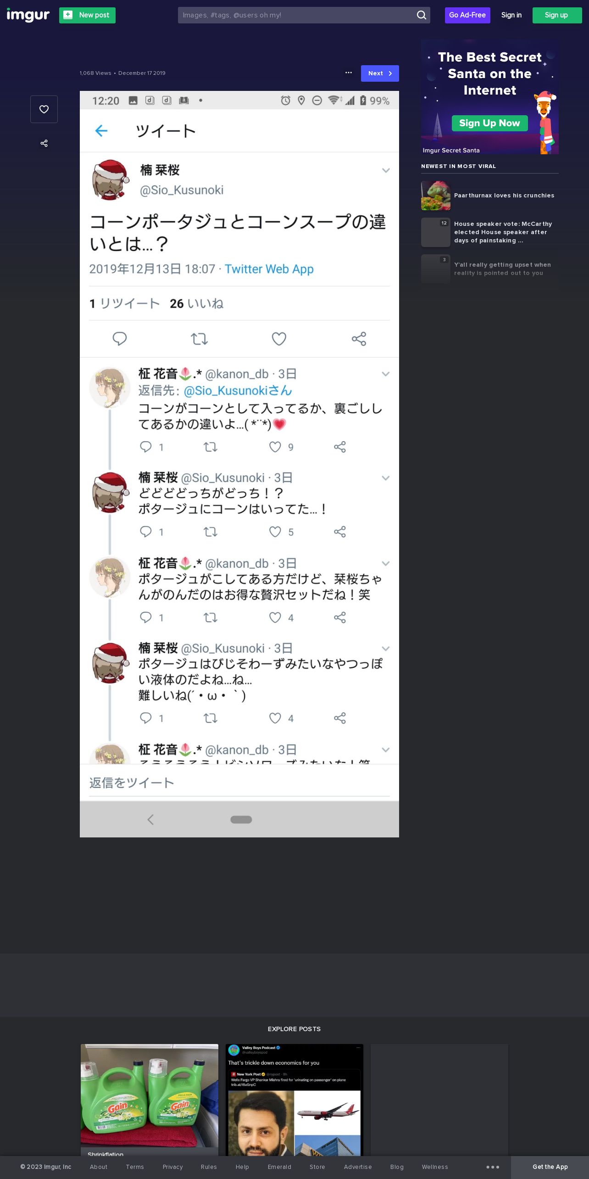Click the share icon beside post
This screenshot has width=589, height=1179.
pos(44,143)
